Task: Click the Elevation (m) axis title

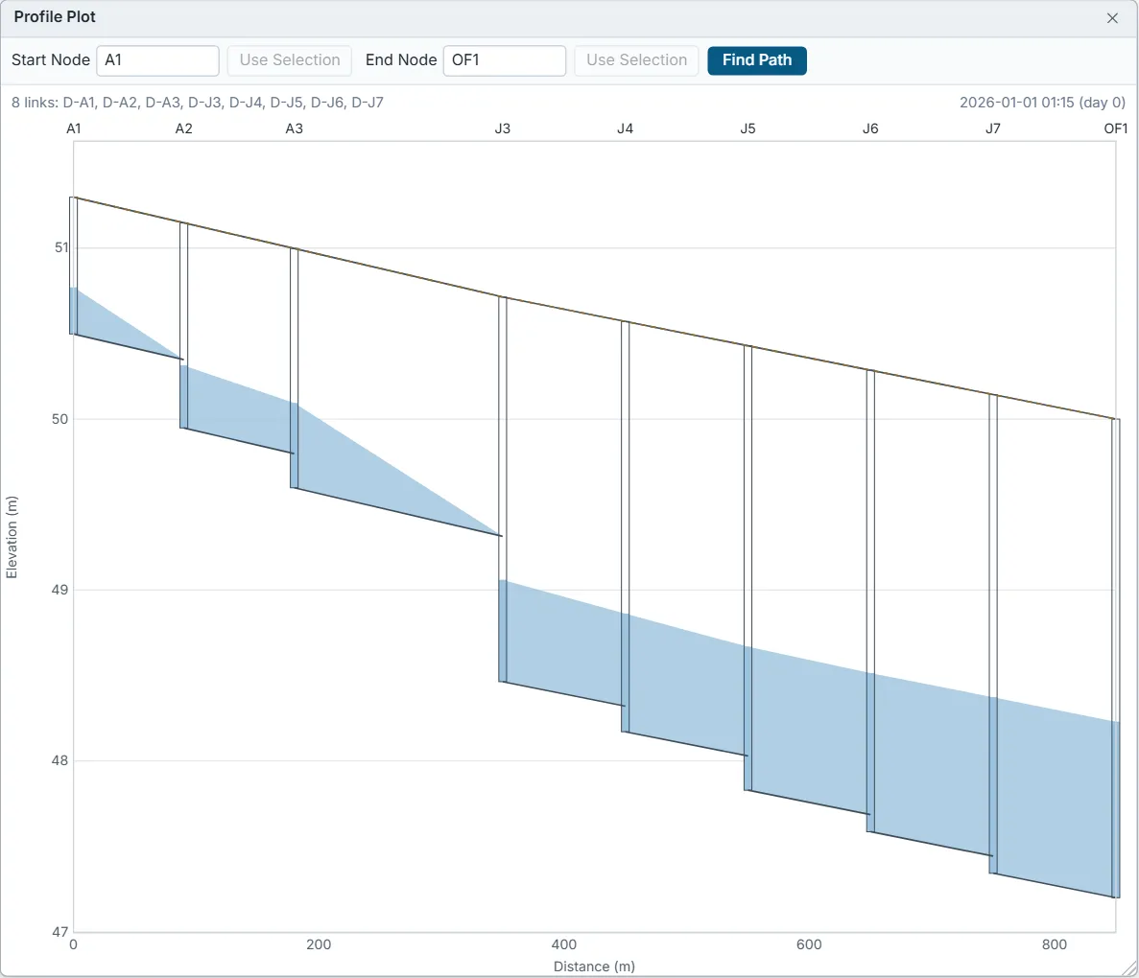Action: [12, 537]
